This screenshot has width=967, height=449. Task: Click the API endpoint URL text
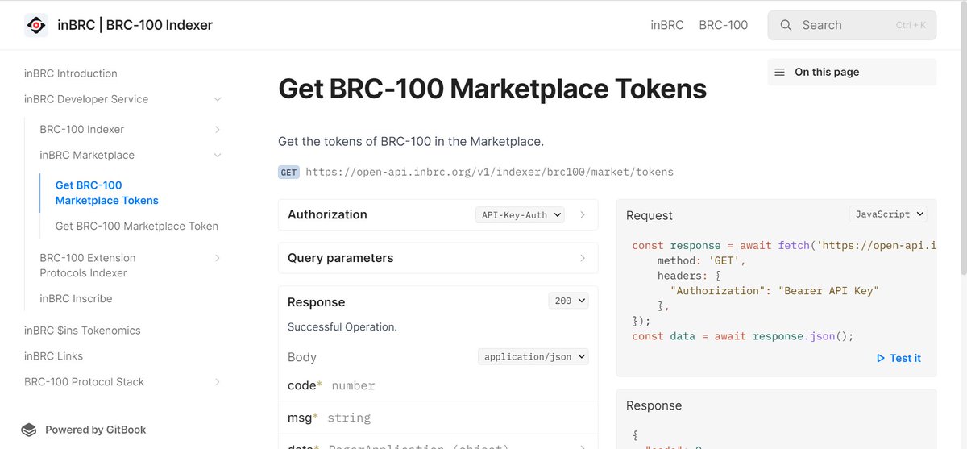pyautogui.click(x=489, y=172)
